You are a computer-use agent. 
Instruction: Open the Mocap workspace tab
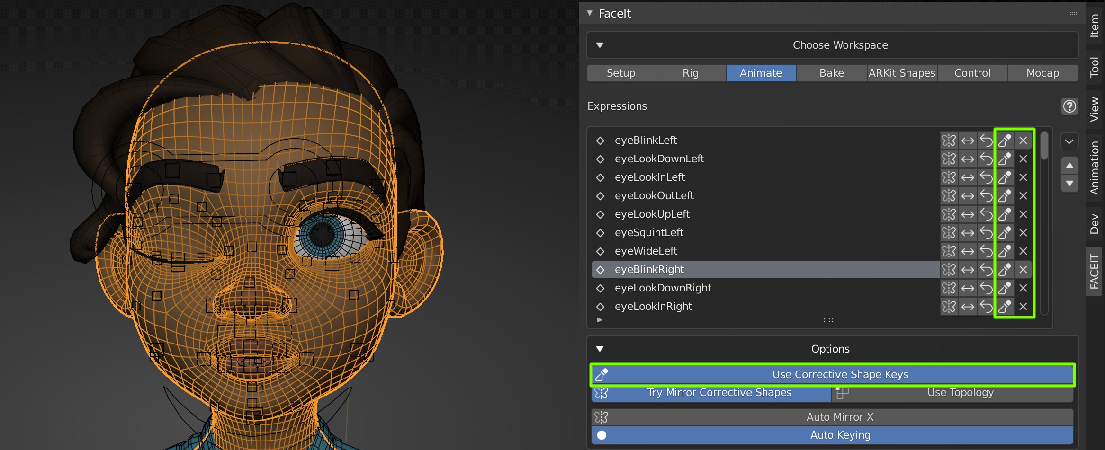1043,73
